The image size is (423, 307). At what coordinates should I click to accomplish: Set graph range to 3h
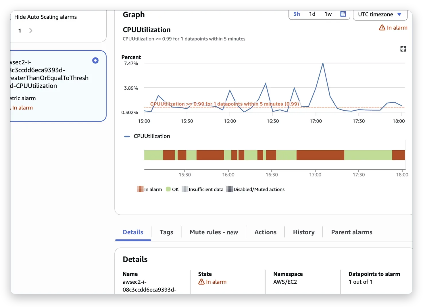click(297, 14)
